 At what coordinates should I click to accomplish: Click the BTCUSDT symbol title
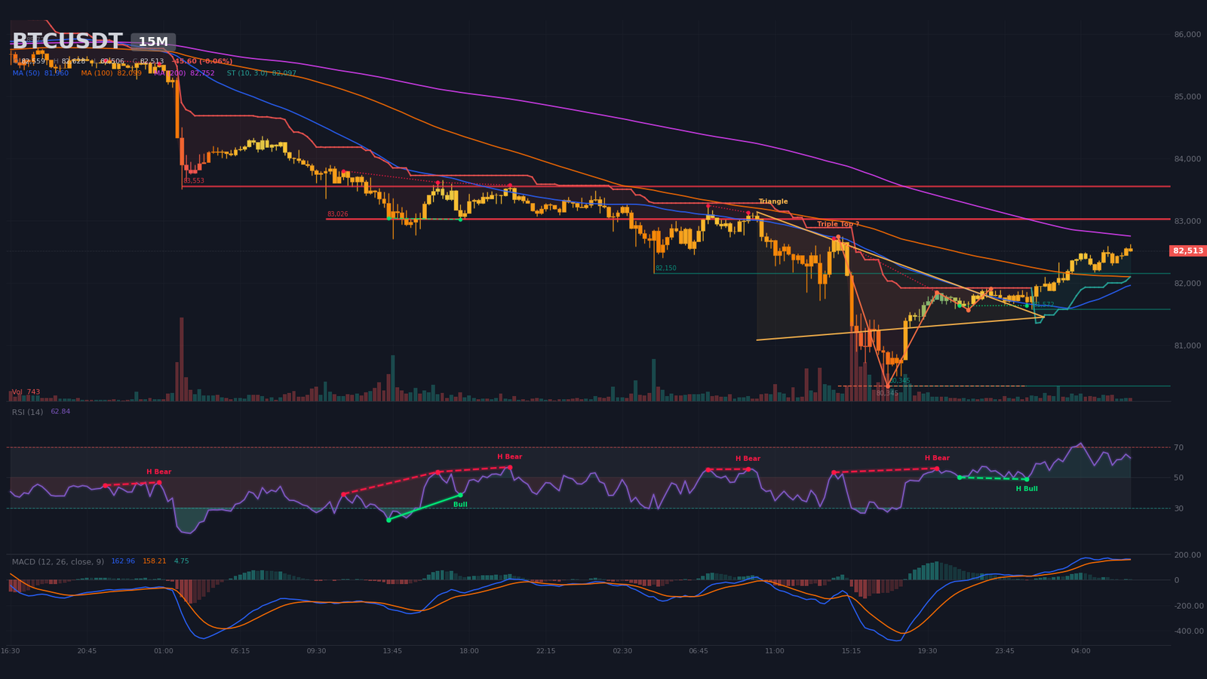(x=67, y=41)
